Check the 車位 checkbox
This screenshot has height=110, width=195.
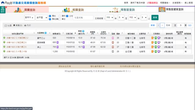pyautogui.click(x=60, y=19)
